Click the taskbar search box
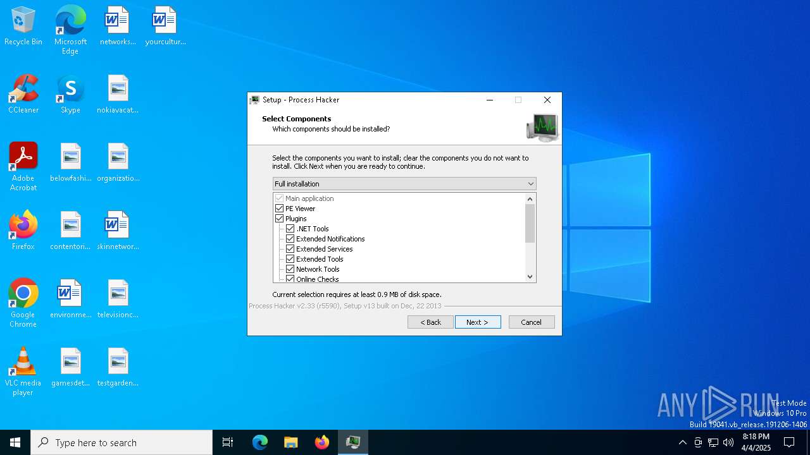 (x=121, y=442)
